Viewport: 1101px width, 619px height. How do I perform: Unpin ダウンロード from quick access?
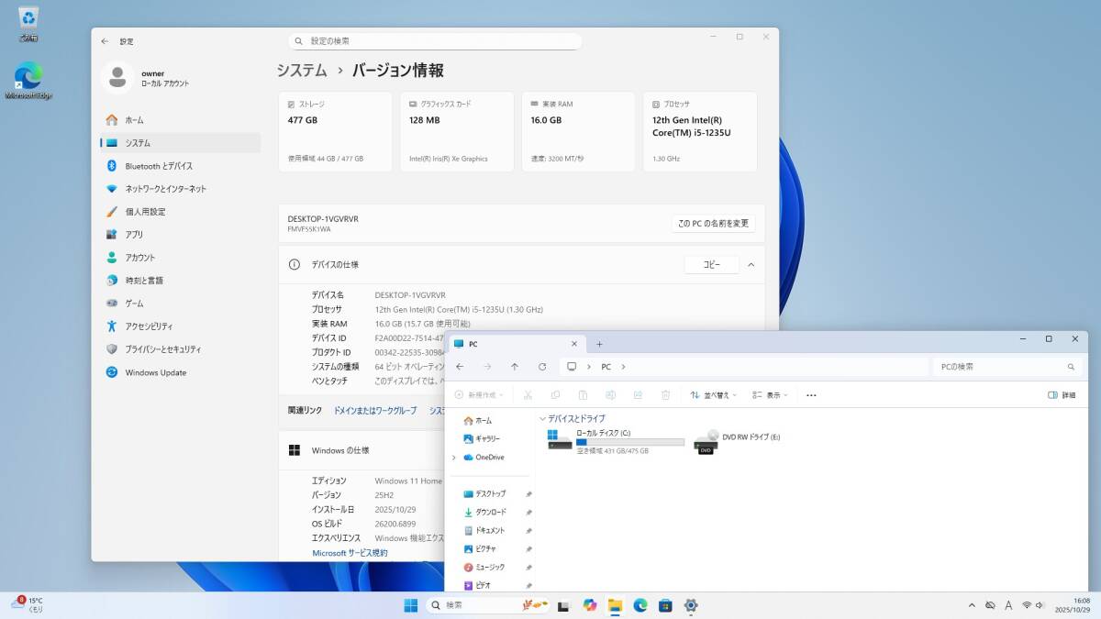tap(528, 512)
